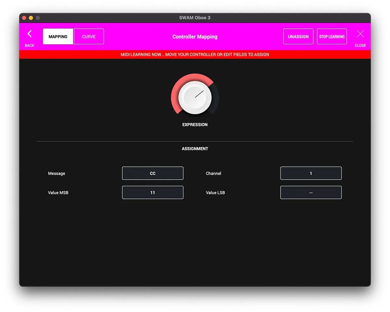This screenshot has width=390, height=312.
Task: Click the UNASSIGN button
Action: tap(298, 36)
